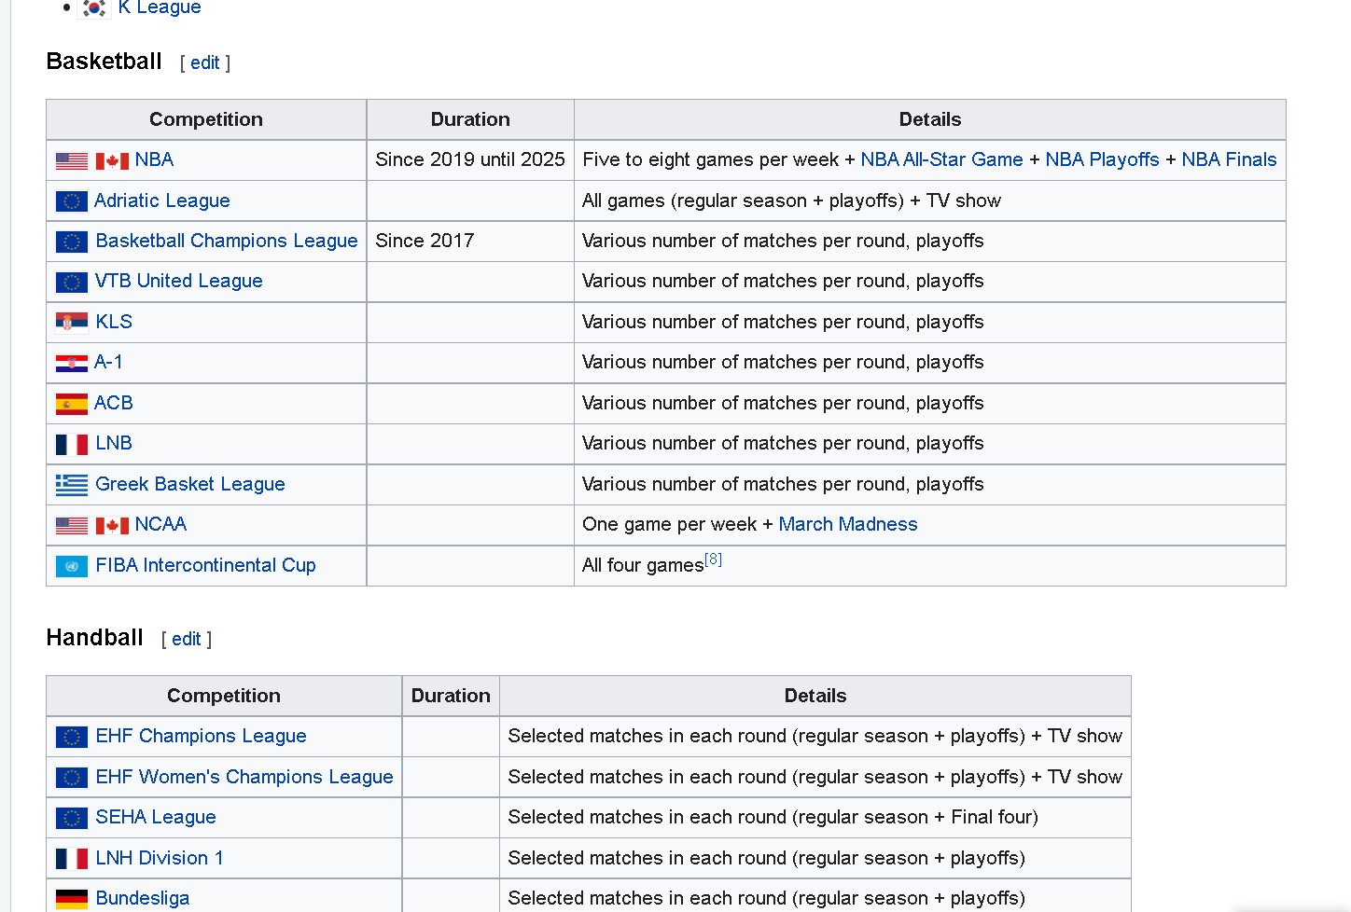Click the Germany flag beside Bundesliga
The width and height of the screenshot is (1351, 912).
pos(72,899)
